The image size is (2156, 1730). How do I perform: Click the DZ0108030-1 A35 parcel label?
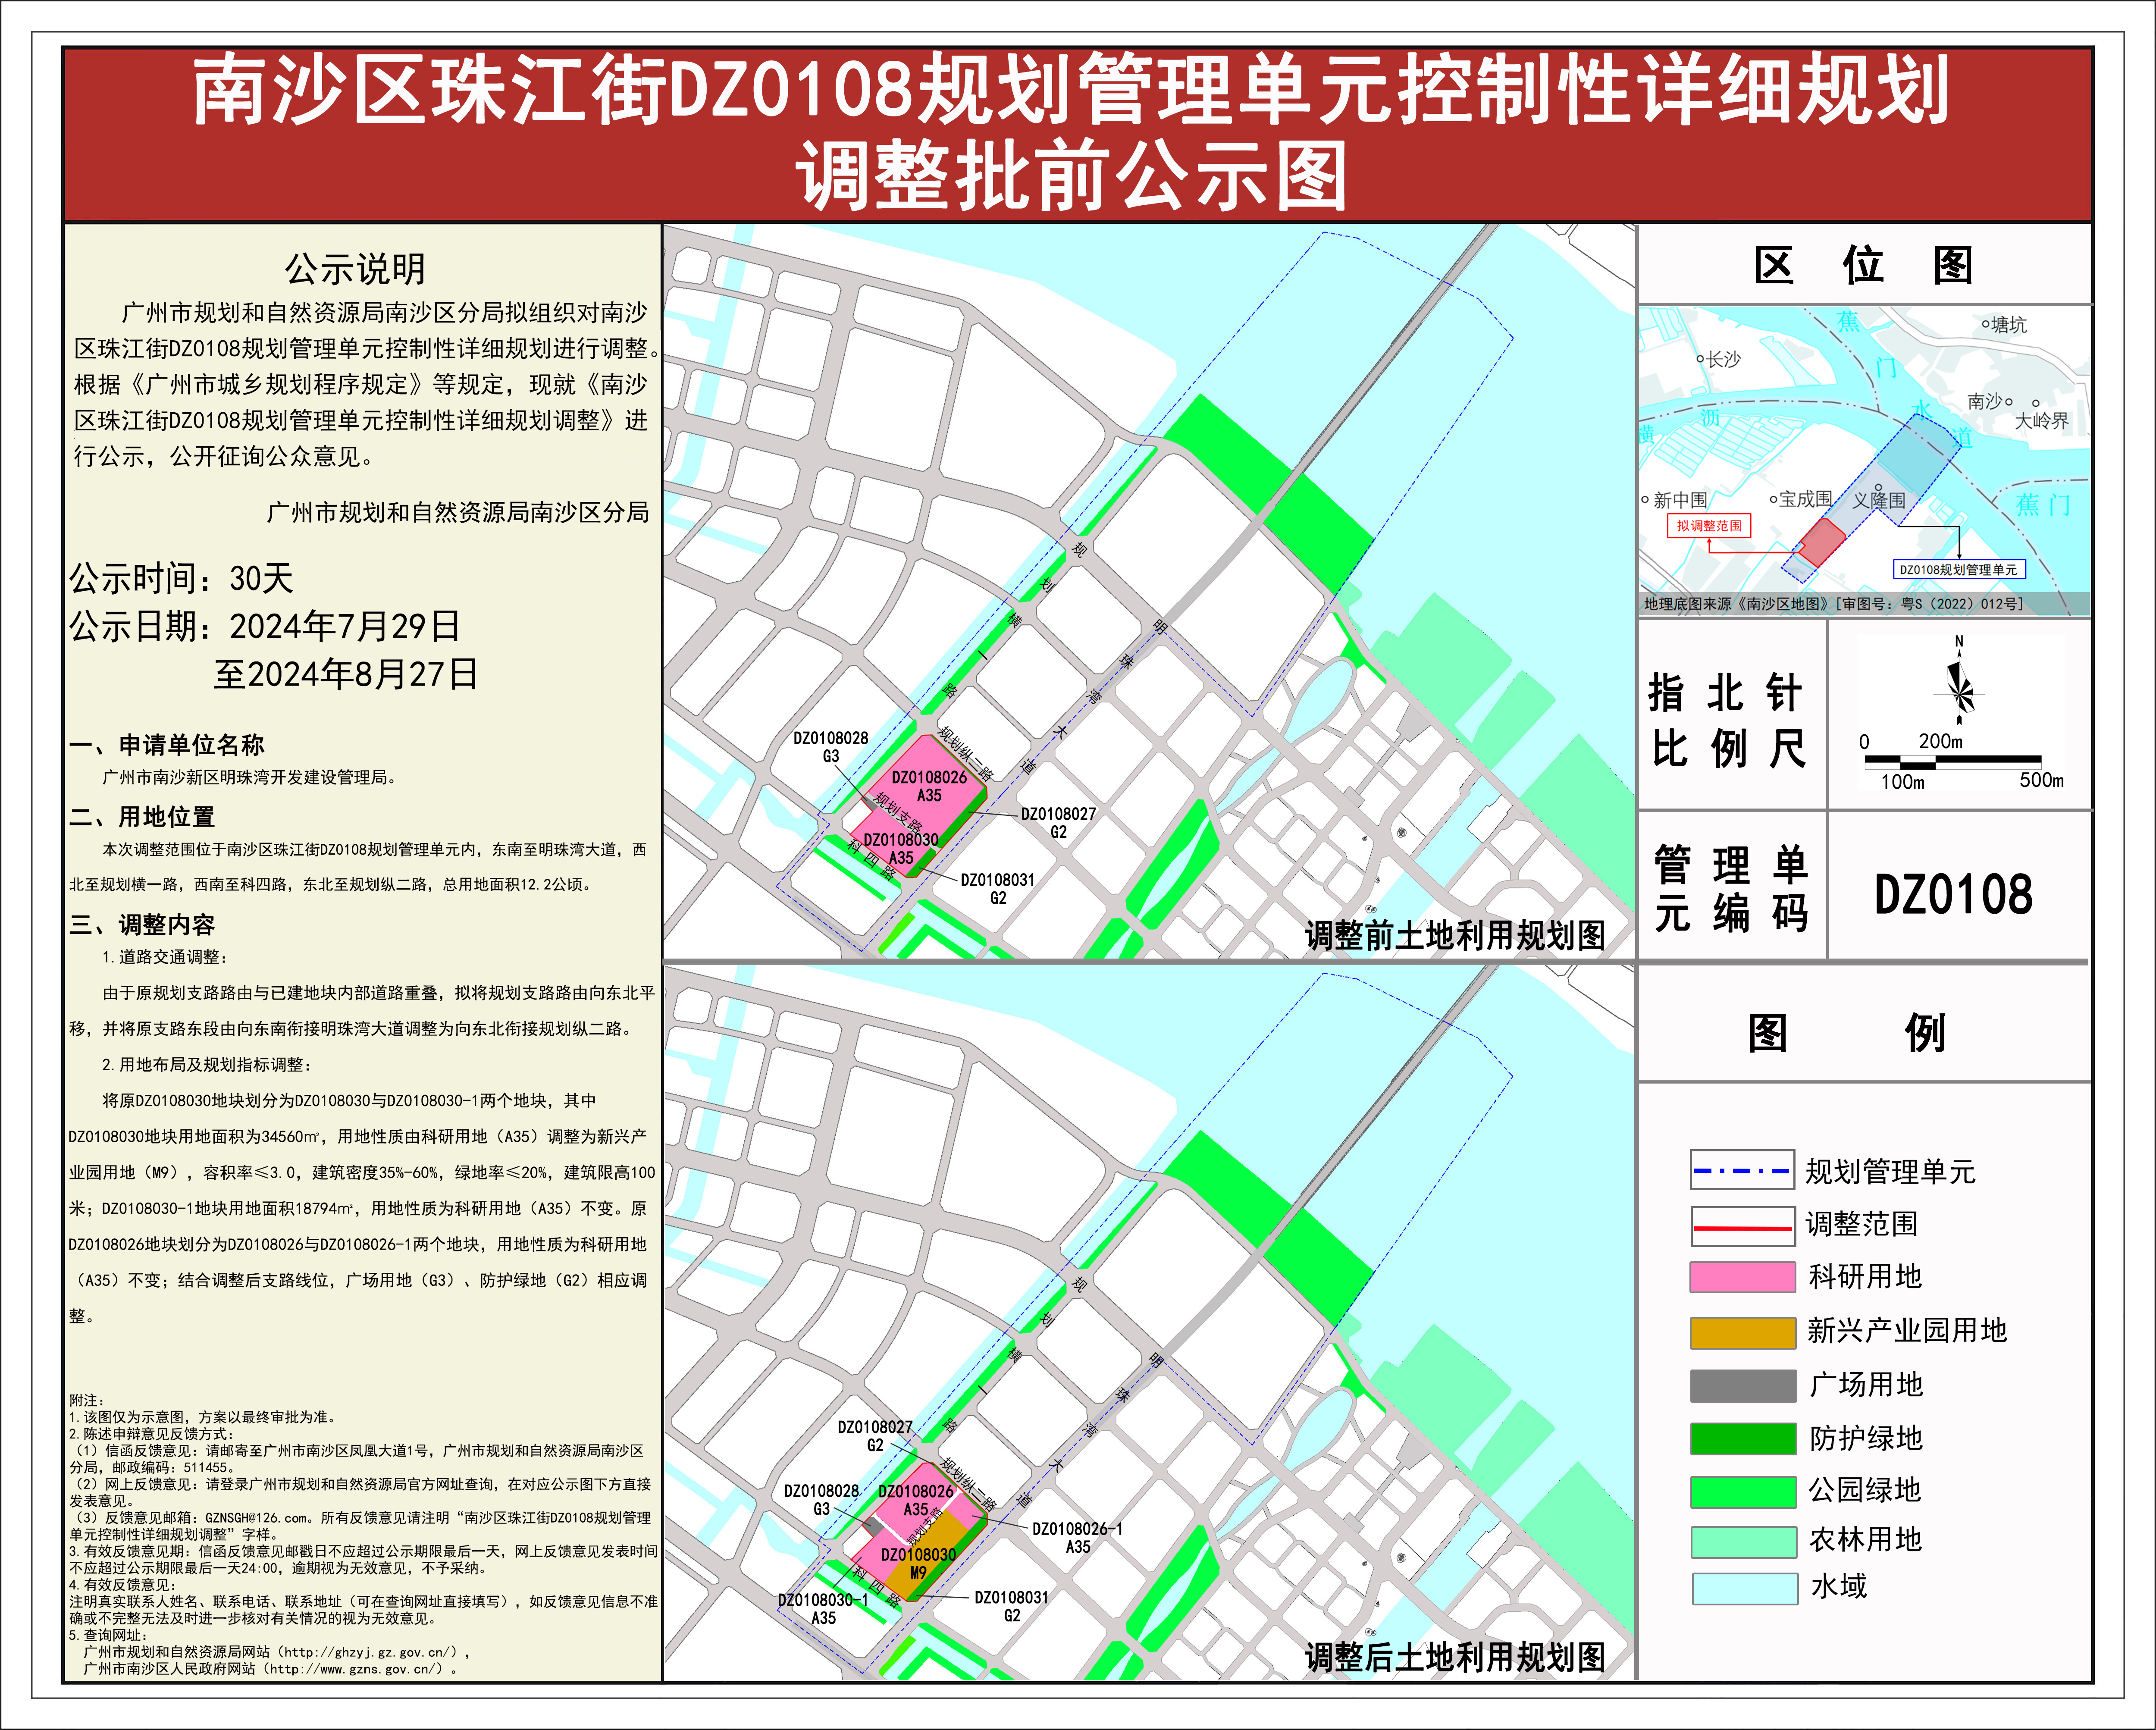click(823, 1609)
